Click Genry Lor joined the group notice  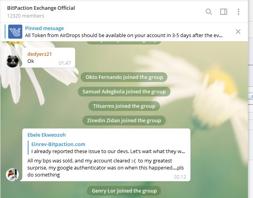pyautogui.click(x=124, y=191)
